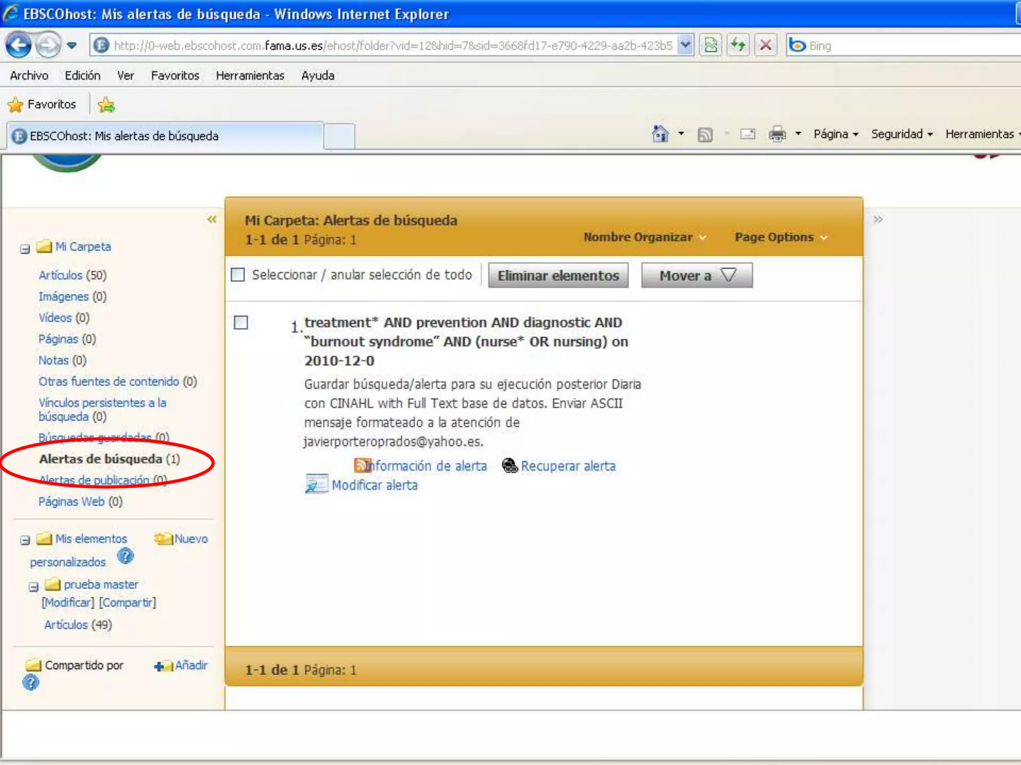This screenshot has width=1021, height=765.
Task: Click the RSS icon beside Información de alerta
Action: click(x=361, y=465)
